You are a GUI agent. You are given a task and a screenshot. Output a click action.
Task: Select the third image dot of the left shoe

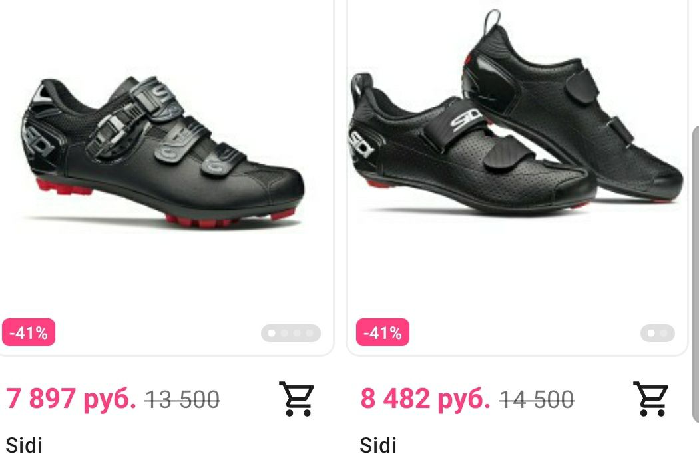click(x=297, y=333)
